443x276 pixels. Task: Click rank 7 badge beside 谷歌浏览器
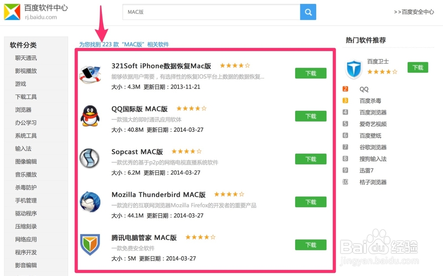(x=345, y=147)
